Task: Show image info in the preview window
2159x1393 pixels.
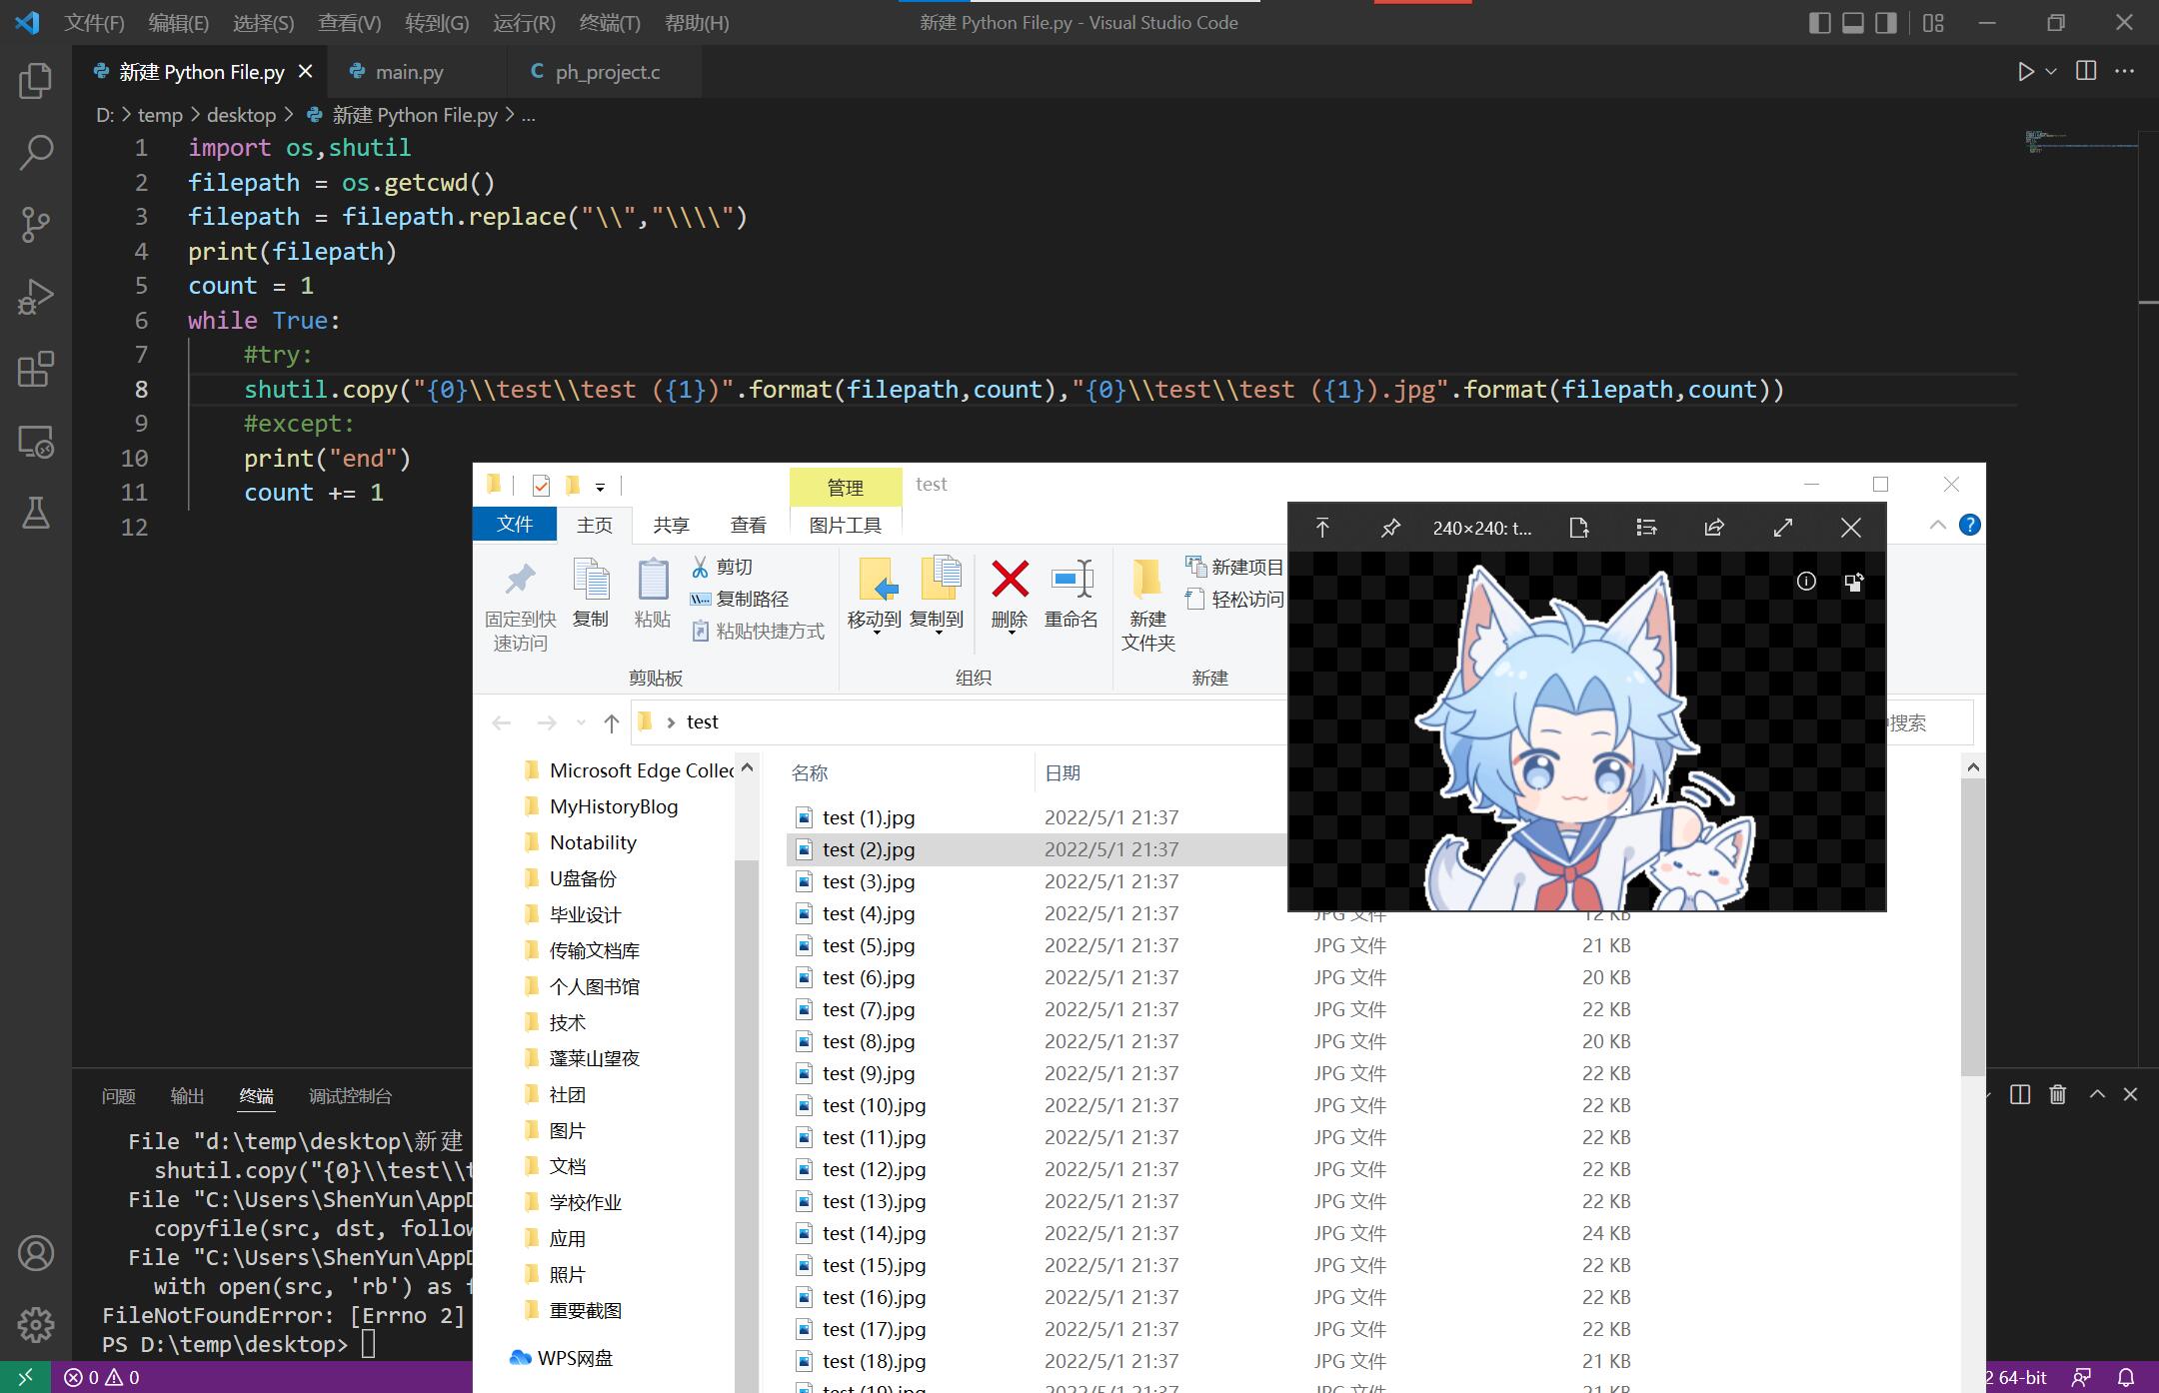Action: click(x=1806, y=582)
